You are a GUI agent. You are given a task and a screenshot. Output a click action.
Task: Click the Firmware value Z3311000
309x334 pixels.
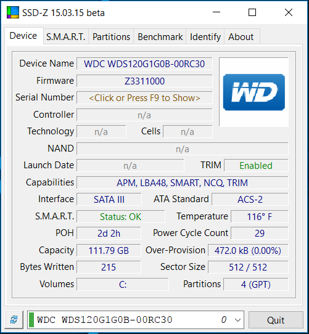[x=144, y=81]
